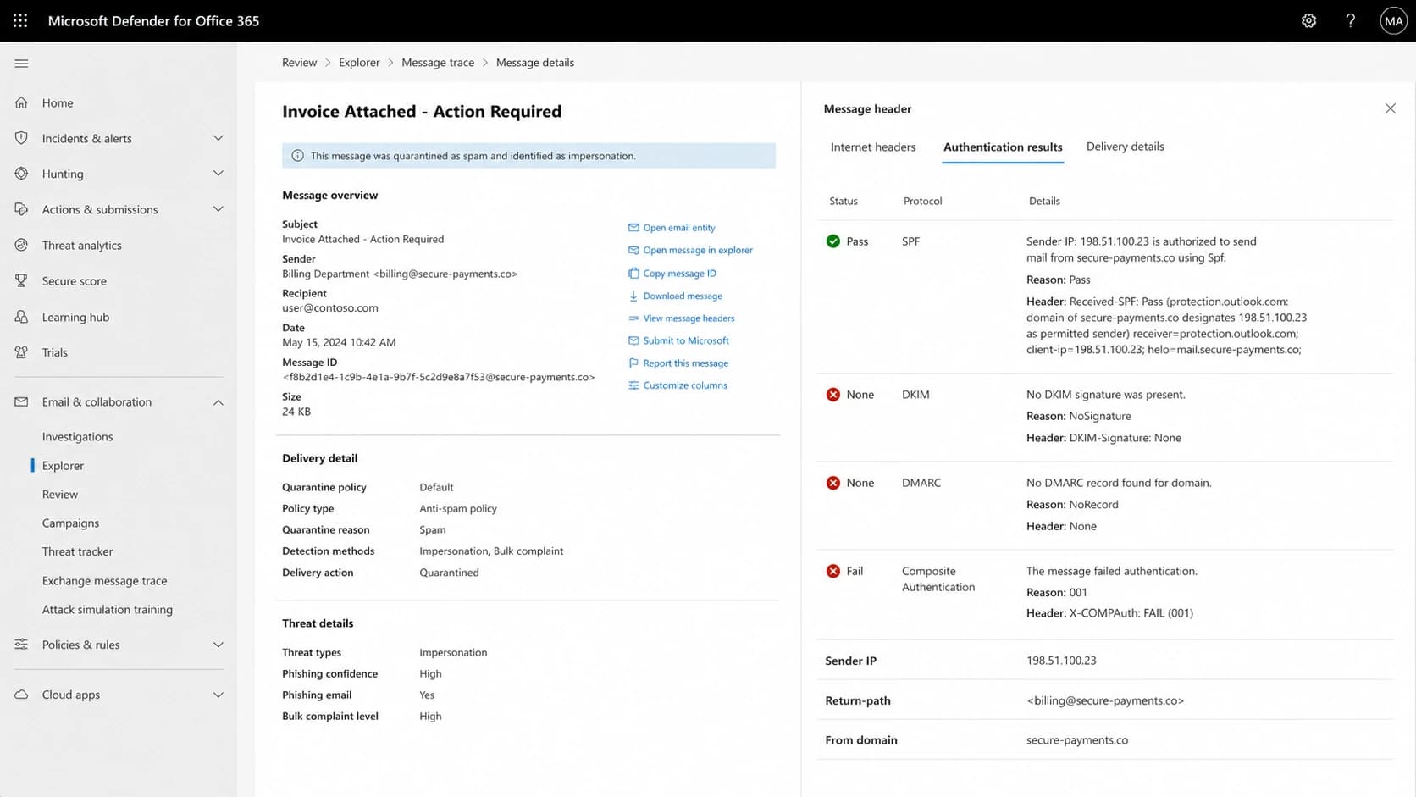
Task: Click Download message link
Action: (x=675, y=296)
